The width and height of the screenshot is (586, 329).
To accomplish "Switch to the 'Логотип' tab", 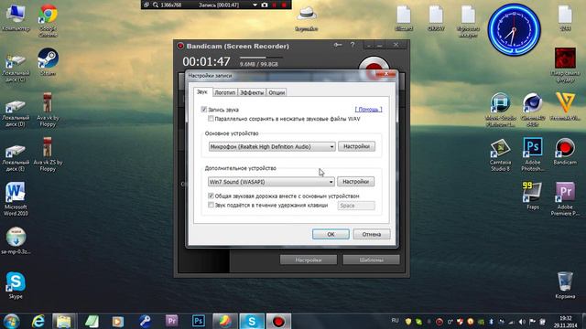I will pos(225,92).
